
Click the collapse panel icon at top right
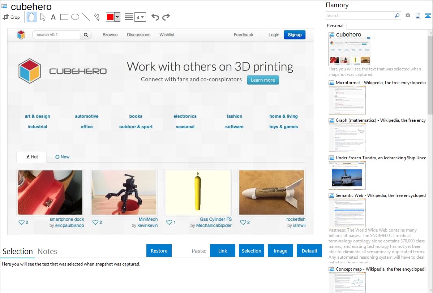point(428,16)
